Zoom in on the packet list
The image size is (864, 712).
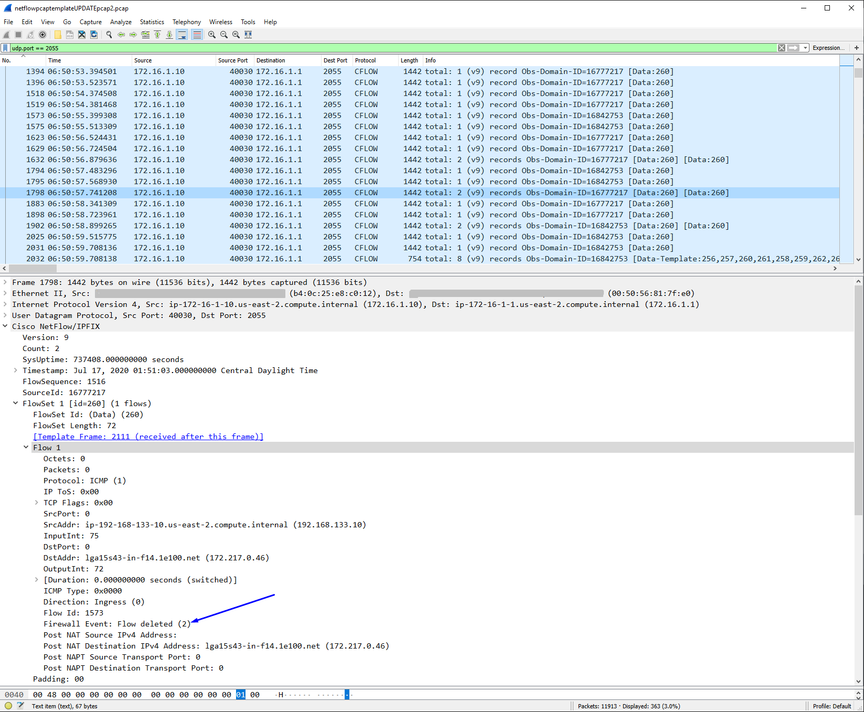(x=211, y=35)
